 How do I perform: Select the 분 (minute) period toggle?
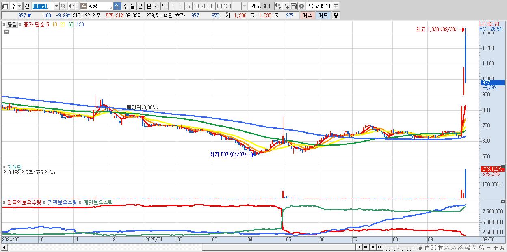[x=149, y=6]
